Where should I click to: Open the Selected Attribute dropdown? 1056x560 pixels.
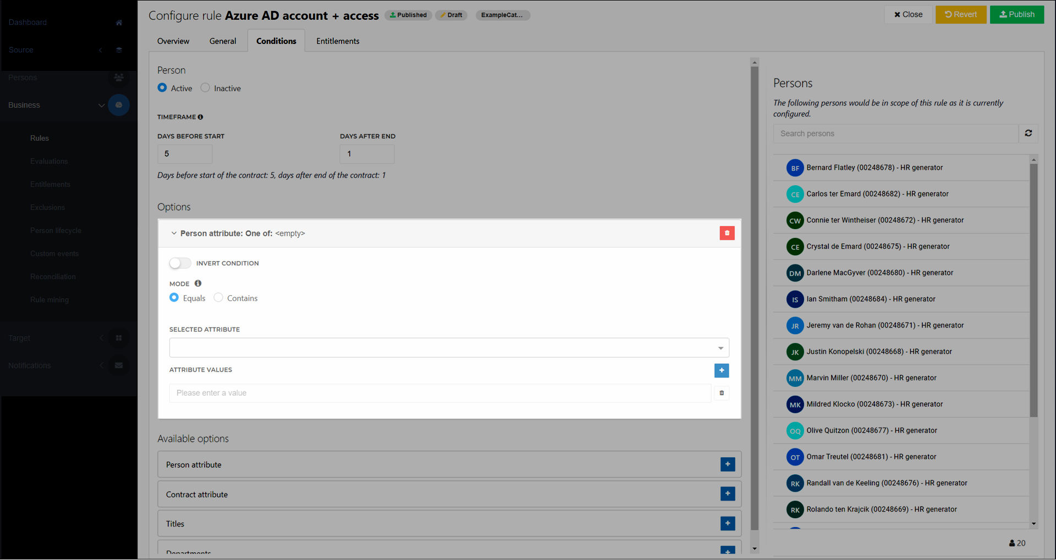449,348
